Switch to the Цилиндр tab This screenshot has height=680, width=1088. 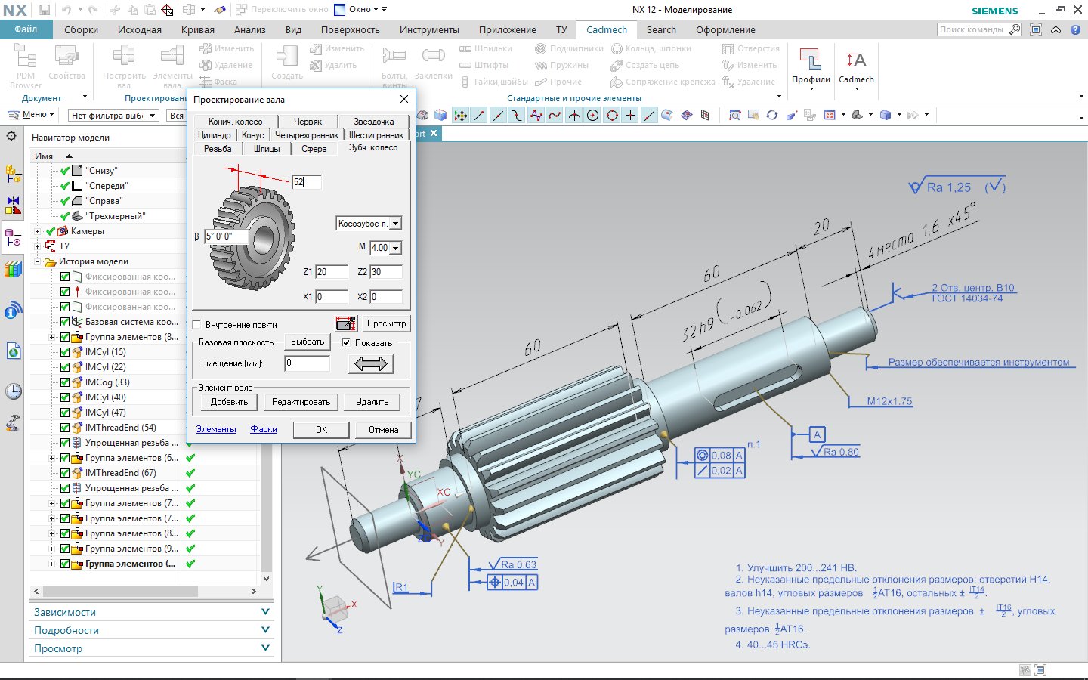click(215, 135)
